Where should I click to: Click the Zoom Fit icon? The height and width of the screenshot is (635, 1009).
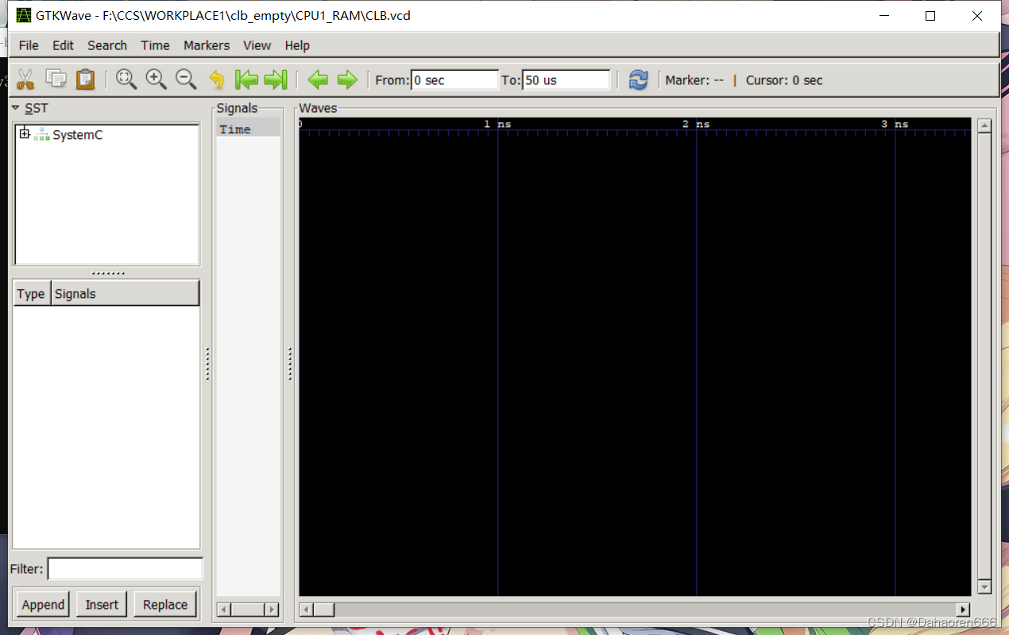pyautogui.click(x=126, y=79)
